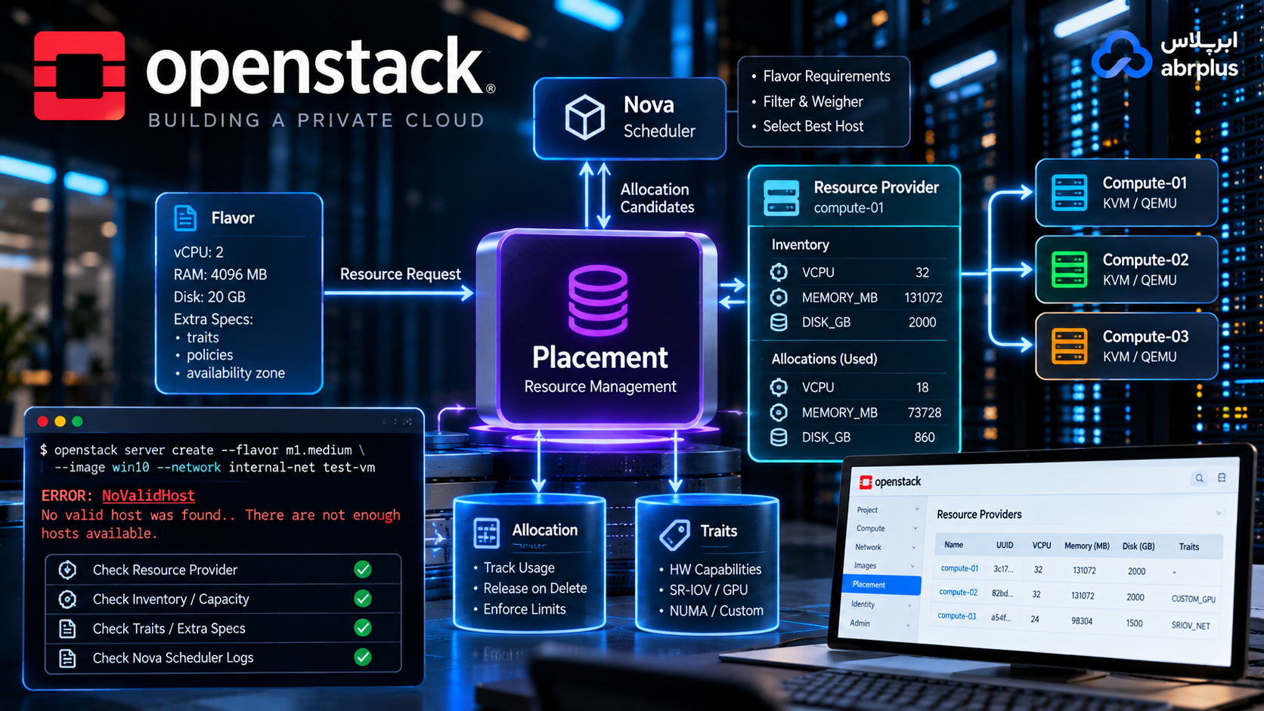Viewport: 1264px width, 711px height.
Task: Click the Check Resource Provider row icon
Action: coord(67,570)
